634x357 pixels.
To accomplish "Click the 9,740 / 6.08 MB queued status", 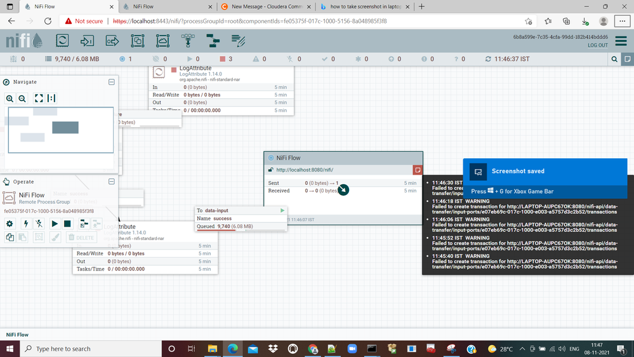I will click(x=72, y=59).
